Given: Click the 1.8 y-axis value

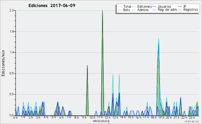Looking at the screenshot, I should tap(12, 32).
